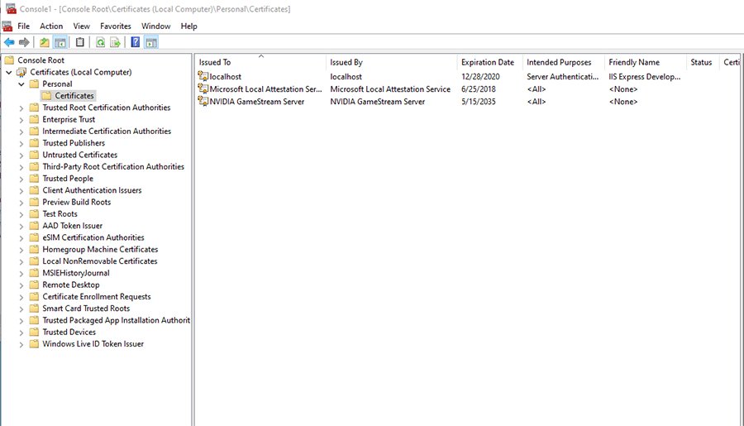The image size is (744, 426).
Task: Toggle Show/Hide Console Tree toolbar icon
Action: pos(60,42)
